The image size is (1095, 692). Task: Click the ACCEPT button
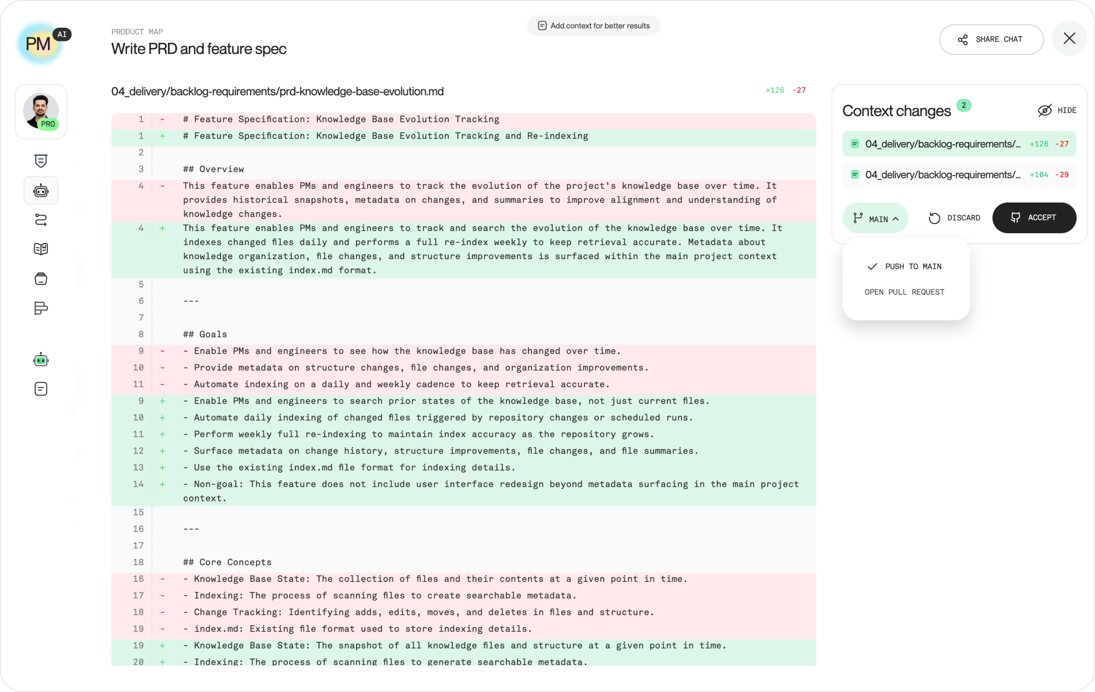click(1034, 218)
